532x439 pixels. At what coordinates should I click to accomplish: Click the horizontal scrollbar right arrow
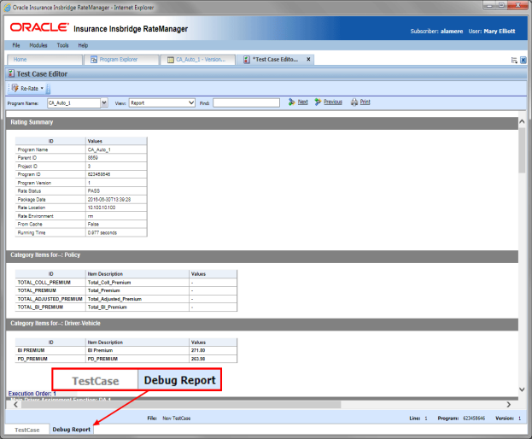click(509, 404)
